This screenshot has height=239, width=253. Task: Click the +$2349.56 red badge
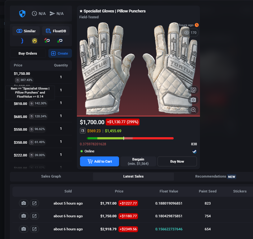(x=128, y=229)
